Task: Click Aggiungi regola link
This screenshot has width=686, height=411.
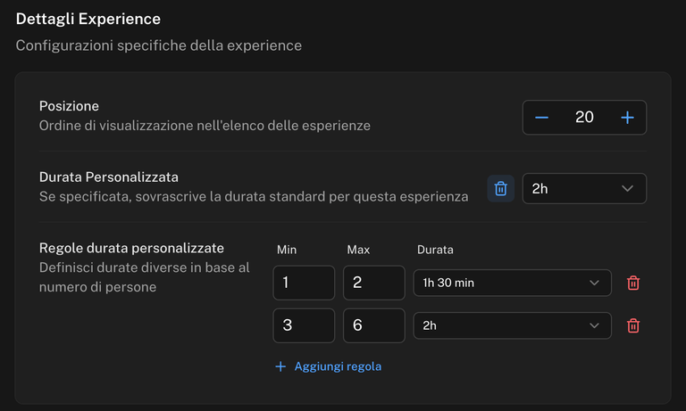Action: pyautogui.click(x=328, y=366)
